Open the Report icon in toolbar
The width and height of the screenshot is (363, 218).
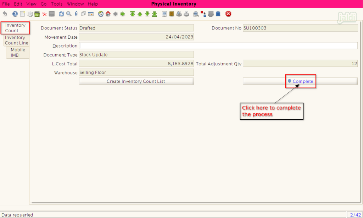tap(164, 14)
